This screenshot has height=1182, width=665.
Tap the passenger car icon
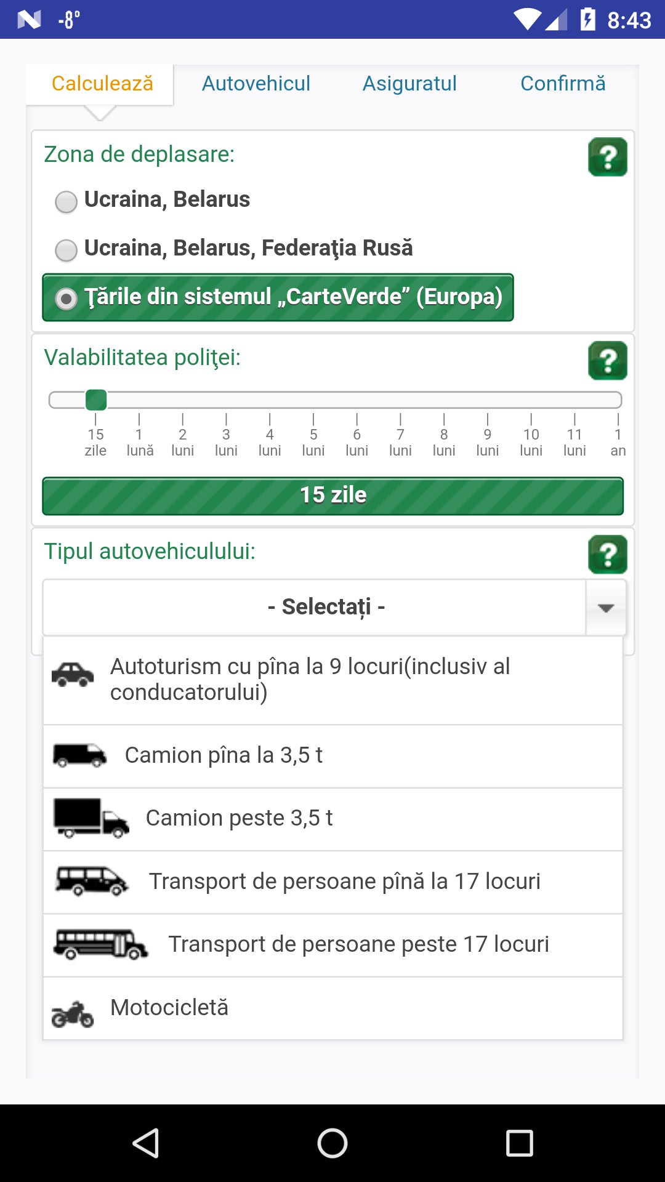coord(73,675)
